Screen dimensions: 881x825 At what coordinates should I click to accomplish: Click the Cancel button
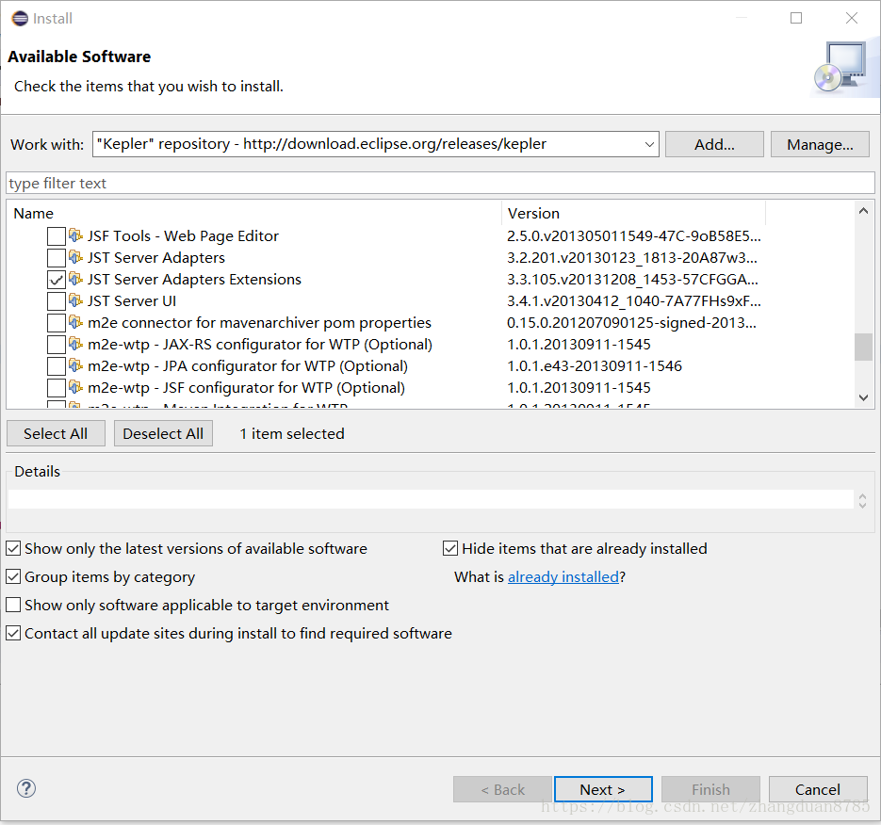[x=818, y=789]
